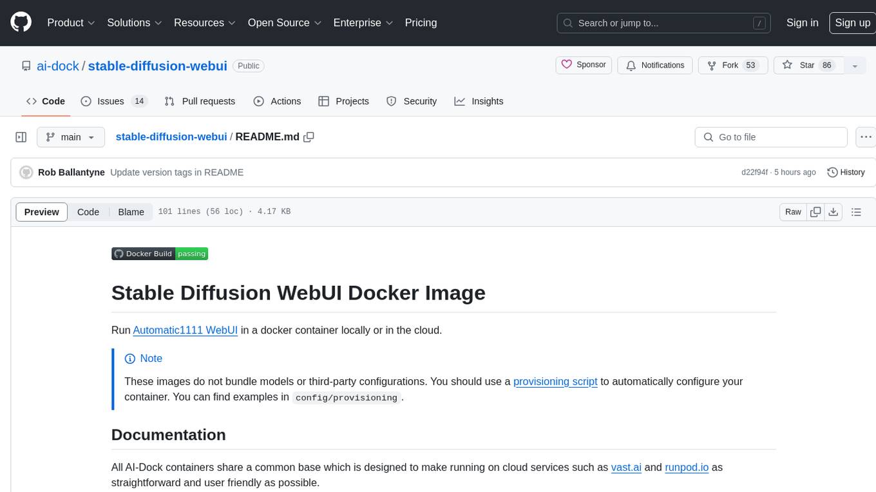
Task: Click the Sponsor heart button
Action: (584, 65)
